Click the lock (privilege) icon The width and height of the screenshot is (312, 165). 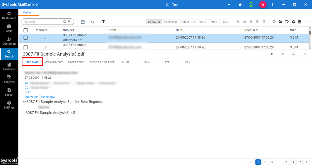click(x=245, y=22)
